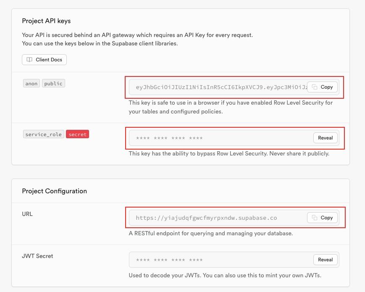Image resolution: width=365 pixels, height=292 pixels.
Task: Click the 'anon' tag label
Action: click(x=32, y=84)
